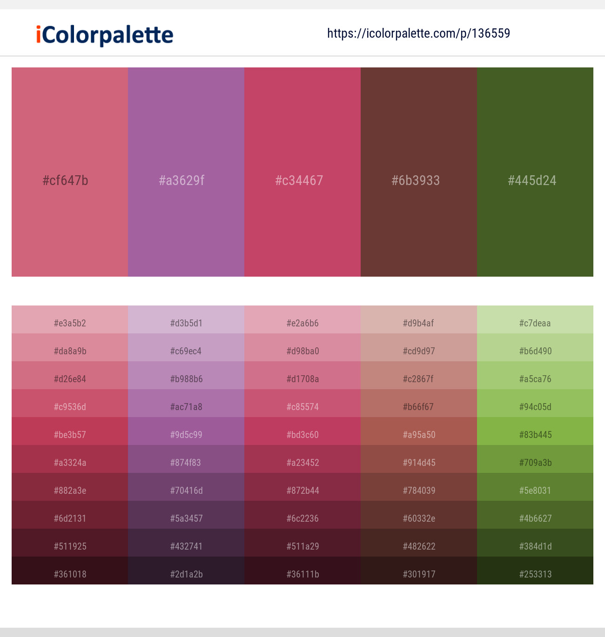Image resolution: width=605 pixels, height=637 pixels.
Task: Select the large #cf647b color swatch
Action: pyautogui.click(x=70, y=172)
